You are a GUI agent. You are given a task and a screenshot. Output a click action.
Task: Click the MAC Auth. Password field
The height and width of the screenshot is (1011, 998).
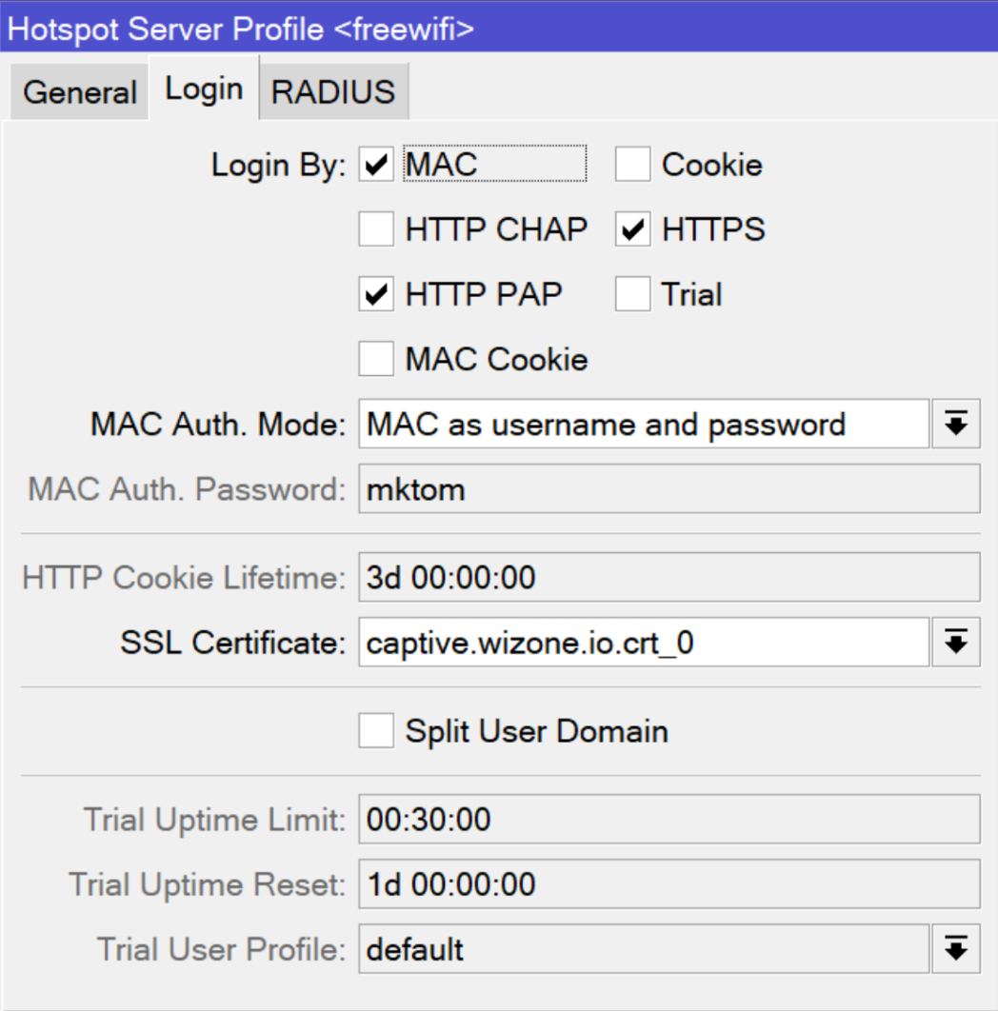(x=667, y=488)
